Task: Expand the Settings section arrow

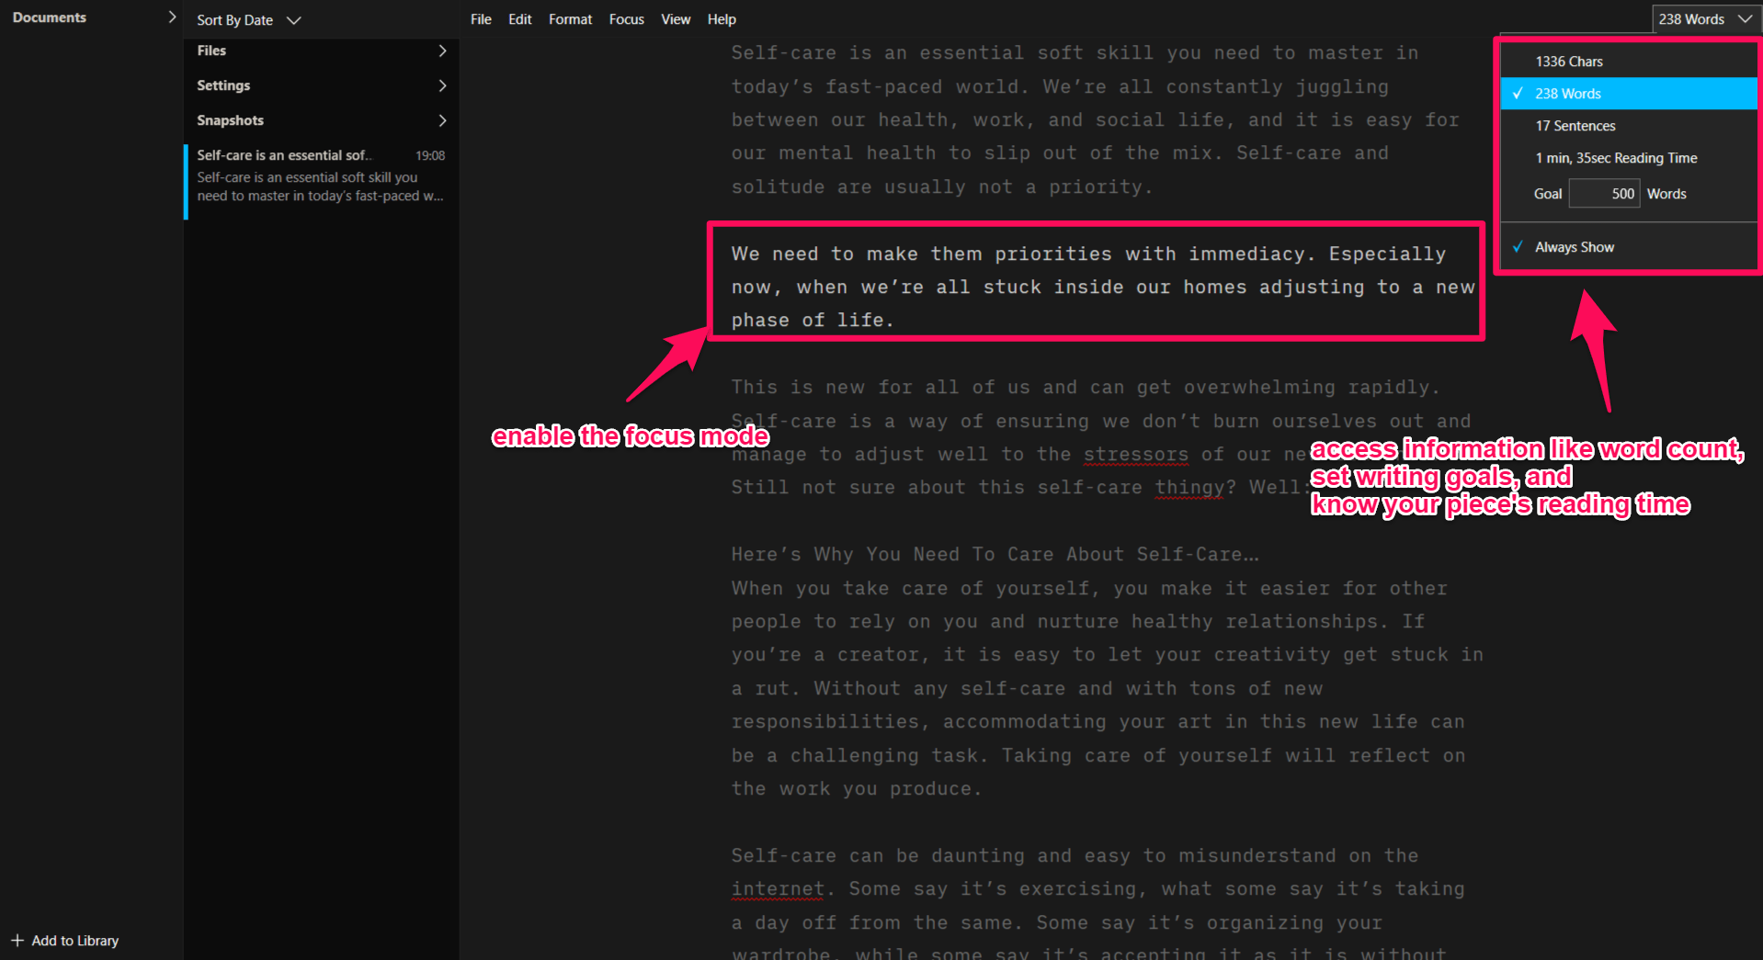Action: pos(442,85)
